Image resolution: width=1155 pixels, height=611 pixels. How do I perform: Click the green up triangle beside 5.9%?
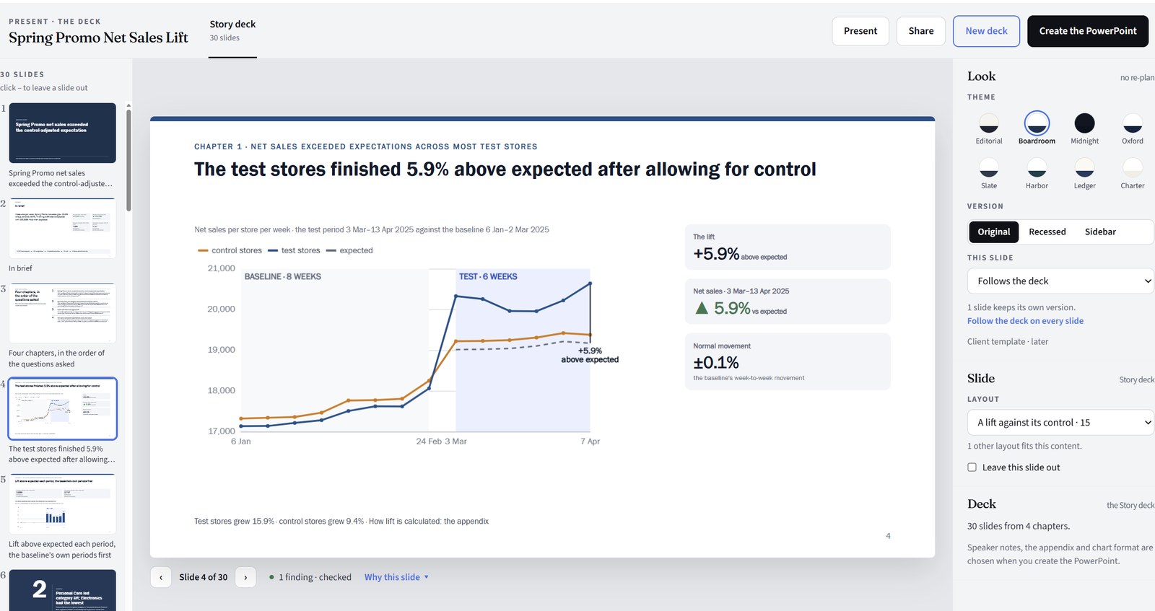click(x=701, y=308)
